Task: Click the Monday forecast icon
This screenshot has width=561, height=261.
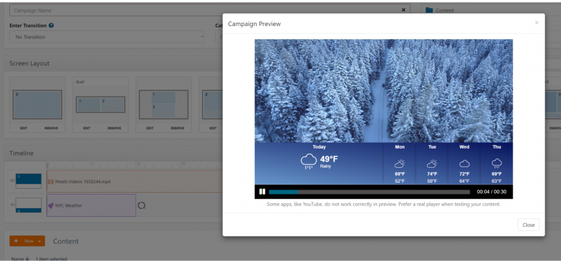Action: tap(399, 163)
